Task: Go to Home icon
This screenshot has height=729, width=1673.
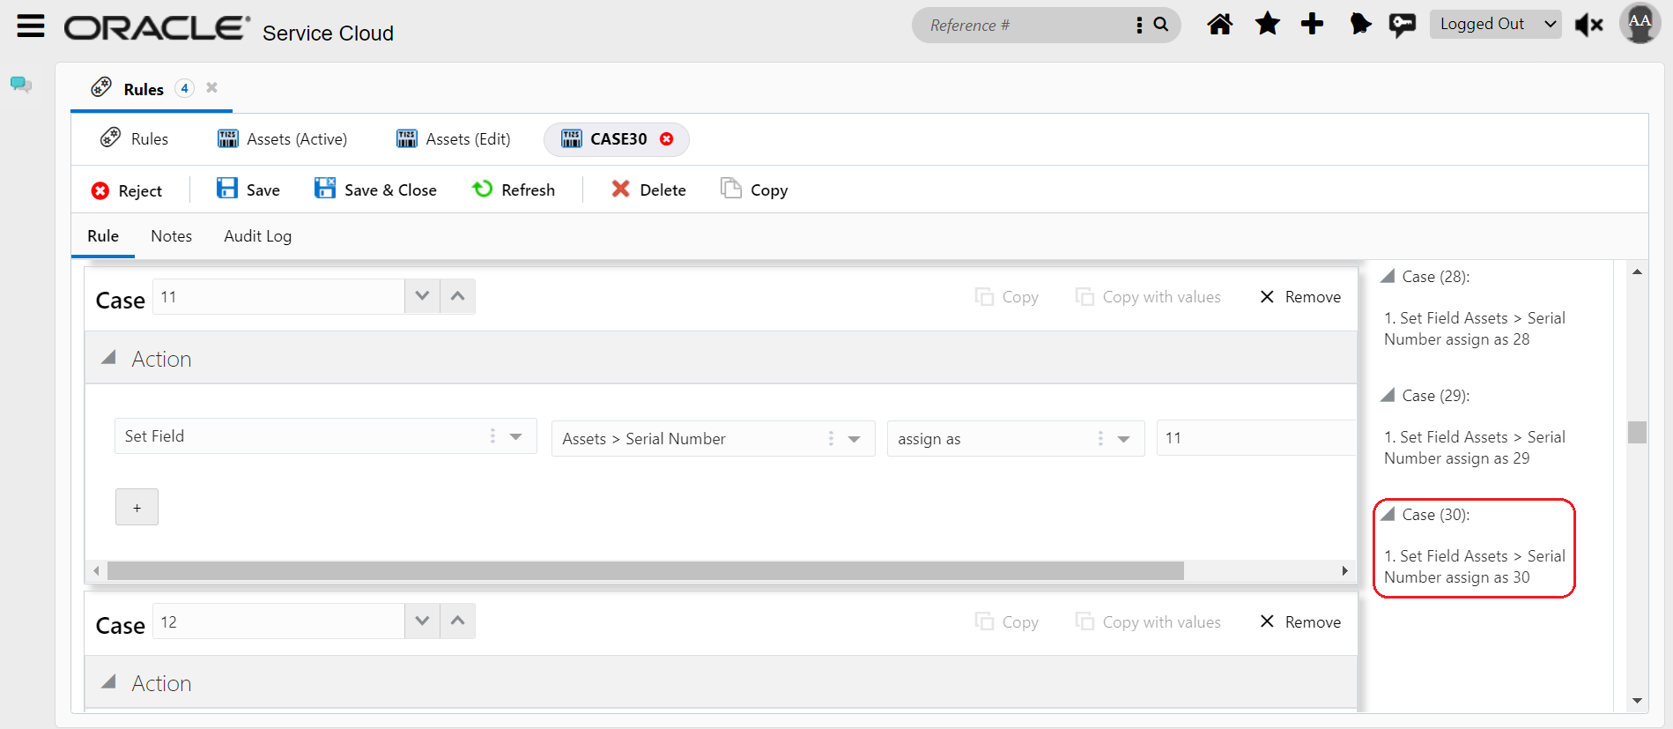Action: 1219,24
